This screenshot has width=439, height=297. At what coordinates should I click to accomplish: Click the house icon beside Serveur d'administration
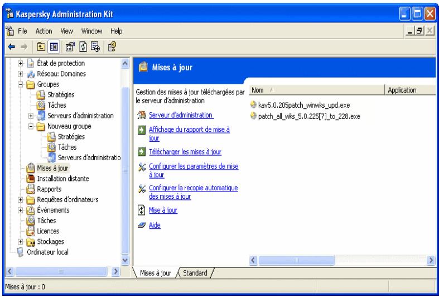tap(142, 115)
